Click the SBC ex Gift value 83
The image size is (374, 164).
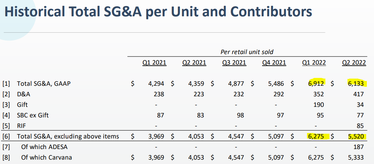point(201,115)
